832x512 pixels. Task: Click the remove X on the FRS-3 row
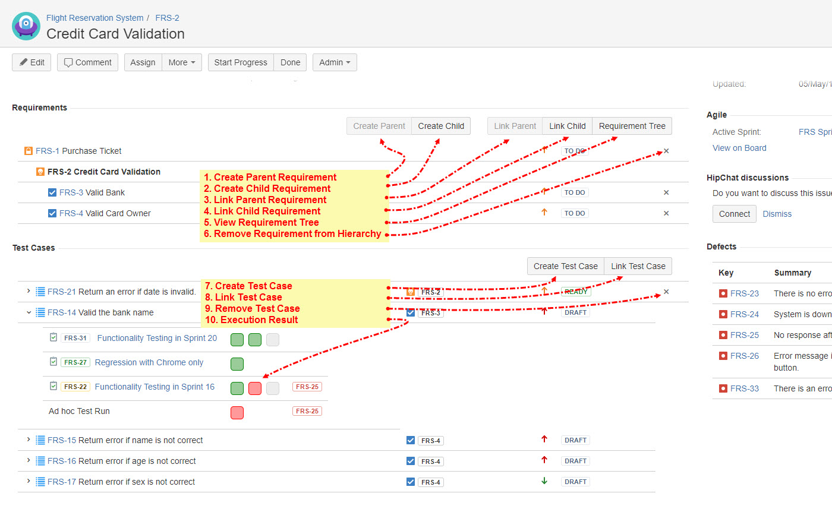pyautogui.click(x=666, y=192)
